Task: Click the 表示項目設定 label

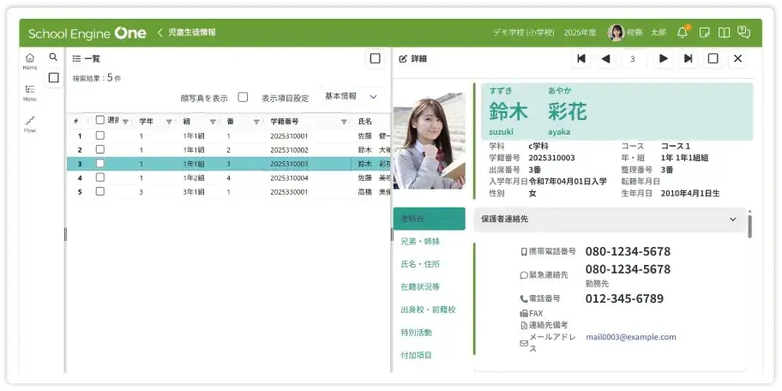Action: (x=286, y=99)
